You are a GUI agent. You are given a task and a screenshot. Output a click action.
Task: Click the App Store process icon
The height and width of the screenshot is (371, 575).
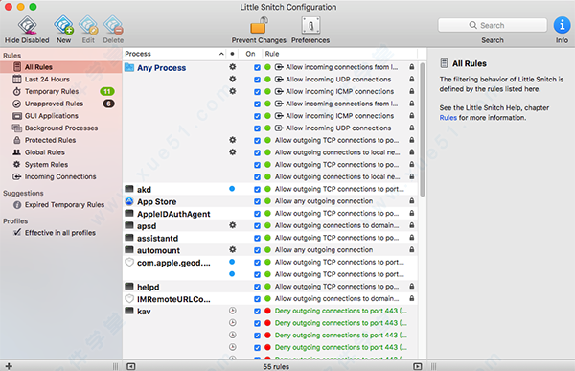point(129,201)
